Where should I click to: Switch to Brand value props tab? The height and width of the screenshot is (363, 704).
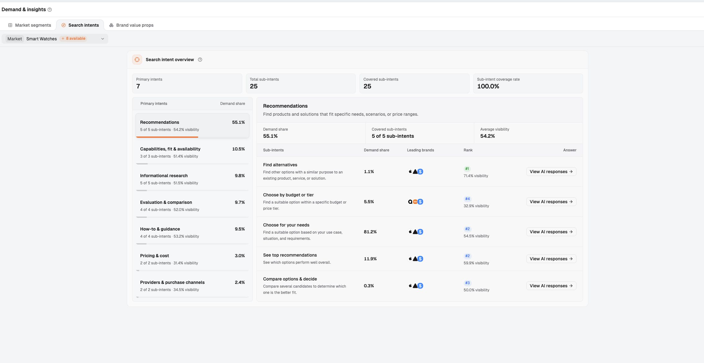point(131,25)
